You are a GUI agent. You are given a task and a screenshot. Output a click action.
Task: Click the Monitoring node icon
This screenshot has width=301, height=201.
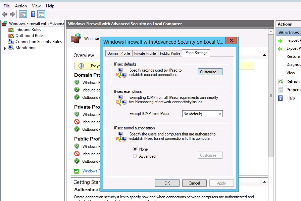11,48
